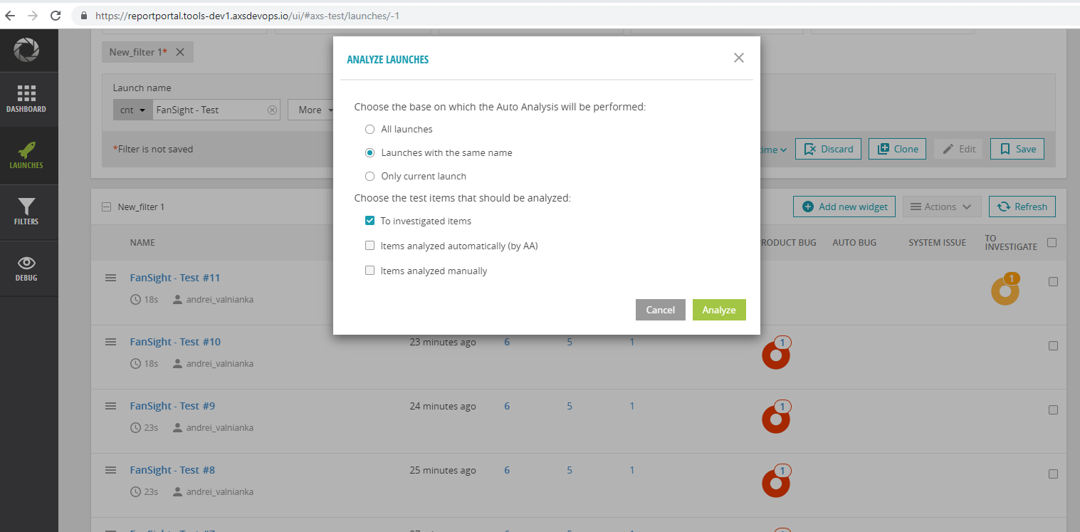
Task: Switch to the Debug view
Action: (x=26, y=268)
